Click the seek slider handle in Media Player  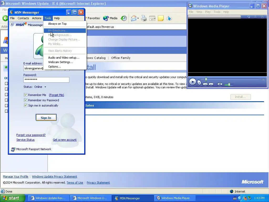tap(206, 79)
